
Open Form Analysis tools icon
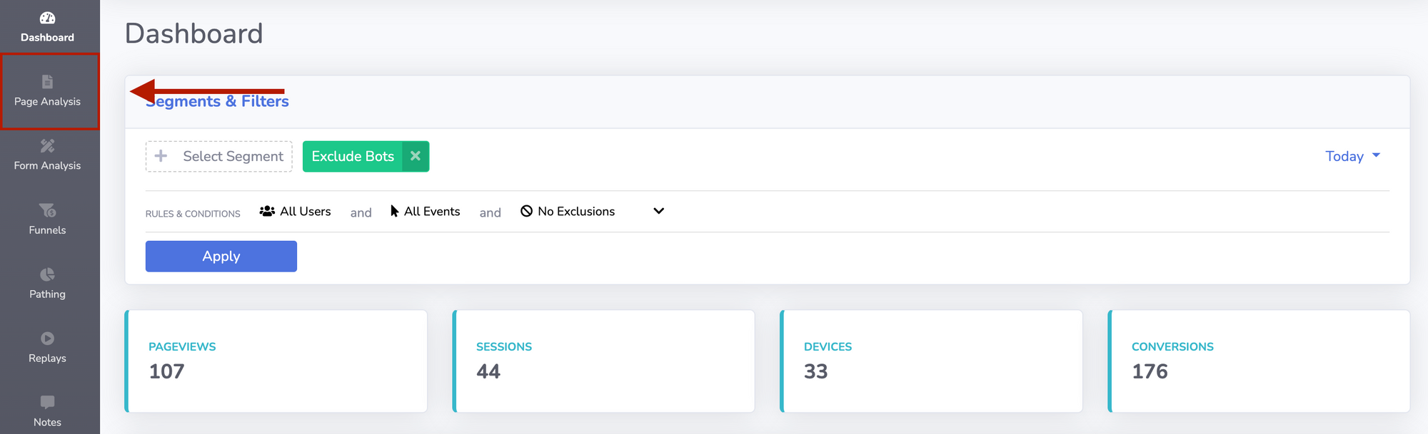pos(47,146)
